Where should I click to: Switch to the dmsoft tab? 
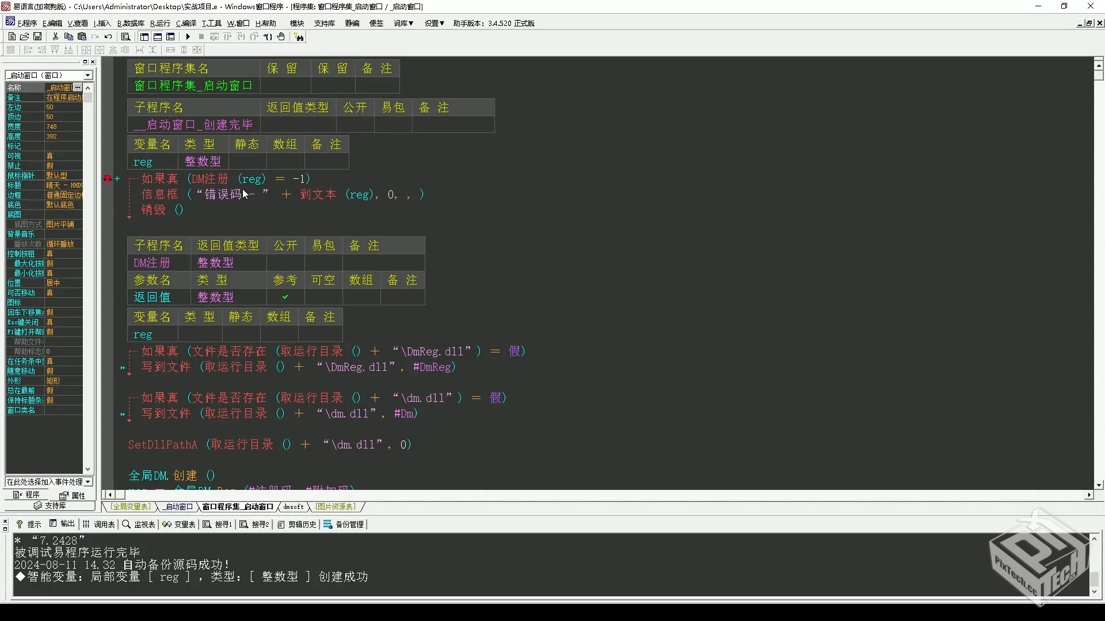pos(294,507)
